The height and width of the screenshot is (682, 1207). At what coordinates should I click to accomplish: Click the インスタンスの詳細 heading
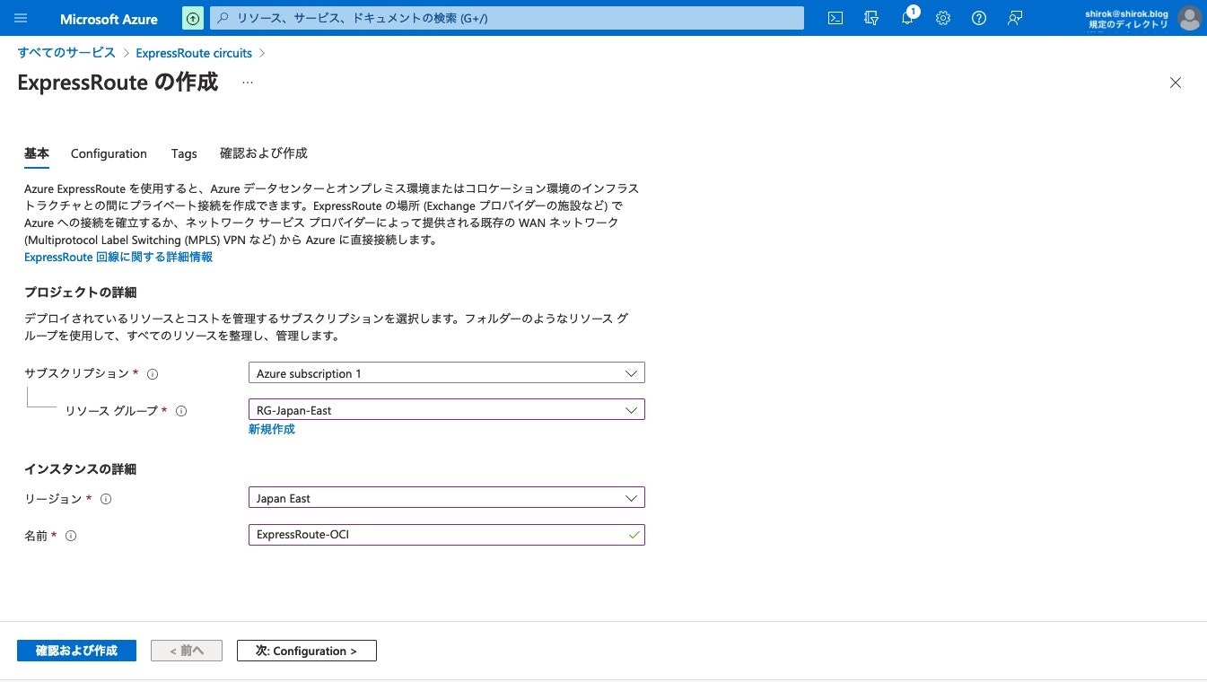pyautogui.click(x=80, y=469)
